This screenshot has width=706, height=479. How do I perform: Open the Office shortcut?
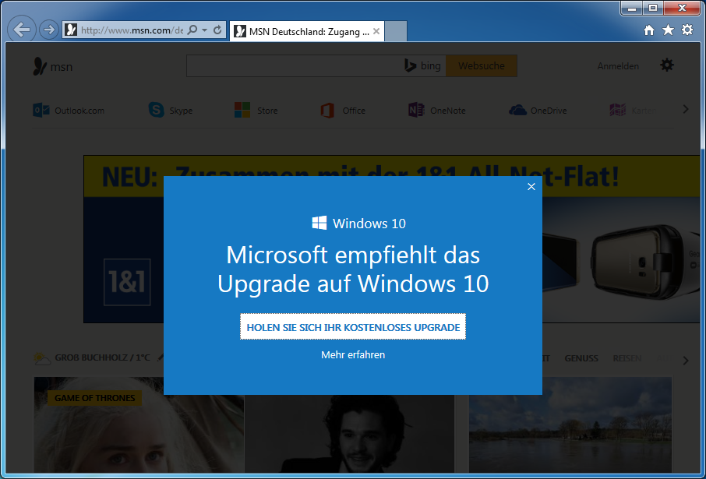(343, 111)
